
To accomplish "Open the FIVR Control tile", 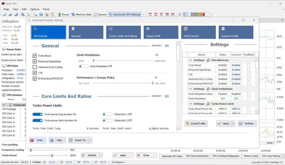I will point(198,32).
